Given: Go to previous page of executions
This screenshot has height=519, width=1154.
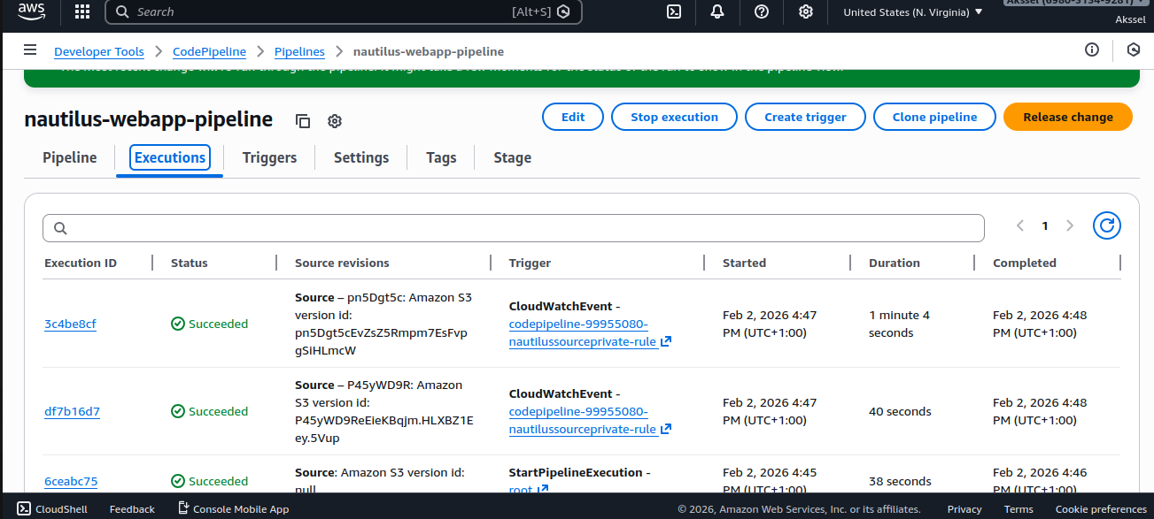Looking at the screenshot, I should click(x=1020, y=226).
